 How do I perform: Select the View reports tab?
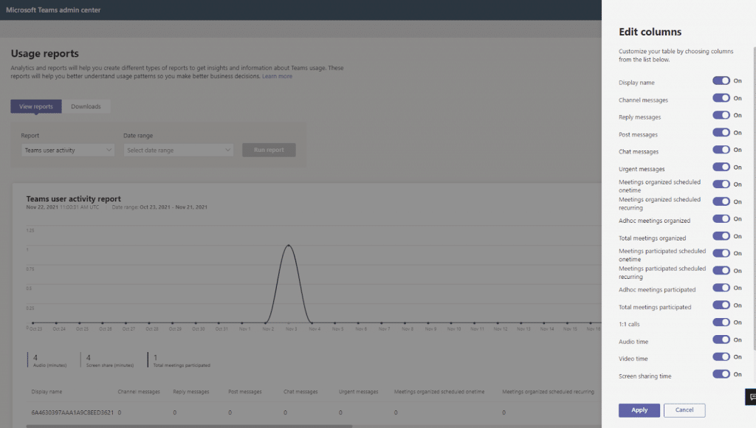(35, 106)
